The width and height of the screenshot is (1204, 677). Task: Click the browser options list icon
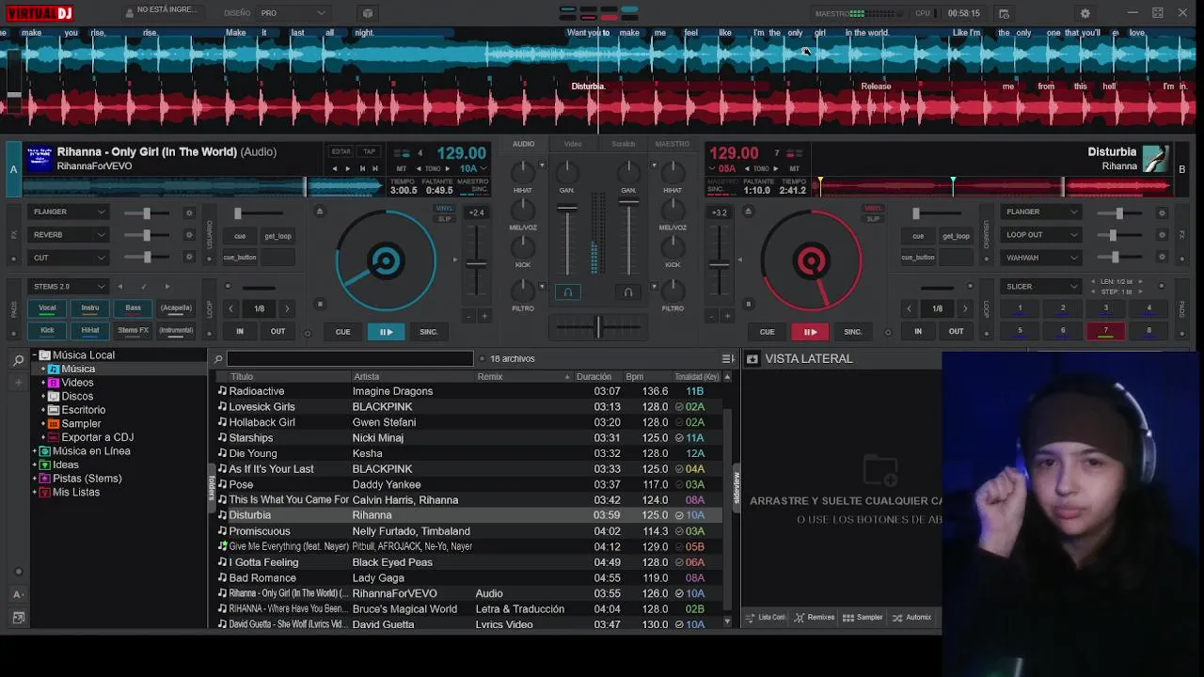click(727, 358)
